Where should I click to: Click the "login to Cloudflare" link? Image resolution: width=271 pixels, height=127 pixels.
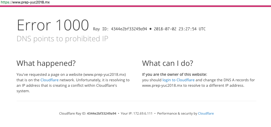click(178, 80)
